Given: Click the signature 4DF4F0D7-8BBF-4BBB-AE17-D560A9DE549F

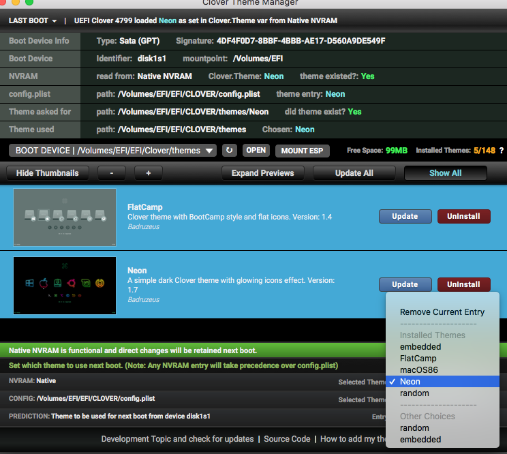Looking at the screenshot, I should pyautogui.click(x=301, y=41).
